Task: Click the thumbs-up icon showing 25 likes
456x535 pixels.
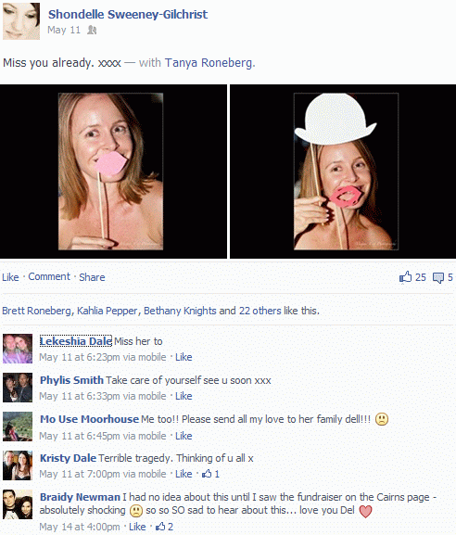Action: pyautogui.click(x=406, y=277)
